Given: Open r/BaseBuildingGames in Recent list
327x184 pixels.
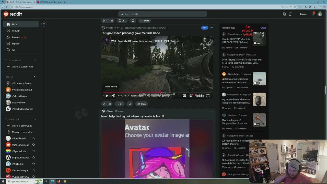Looking at the screenshot, I should (x=21, y=109).
